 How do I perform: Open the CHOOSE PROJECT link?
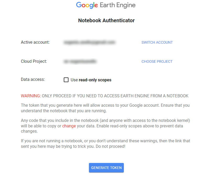[x=157, y=61]
